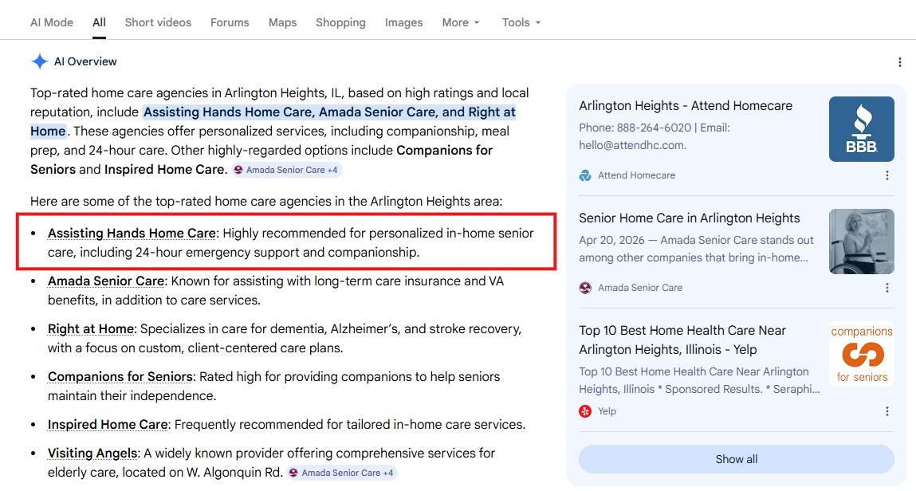Viewport: 916px width, 491px height.
Task: Open the Forums tab
Action: (x=230, y=22)
